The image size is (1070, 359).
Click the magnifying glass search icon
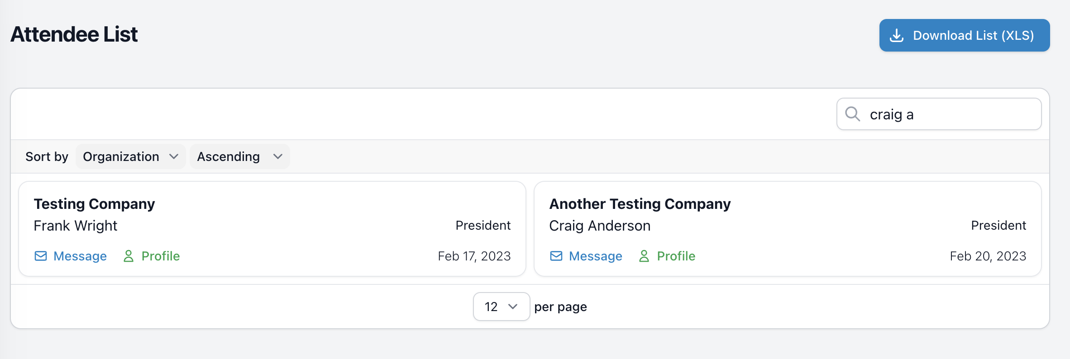(x=853, y=114)
